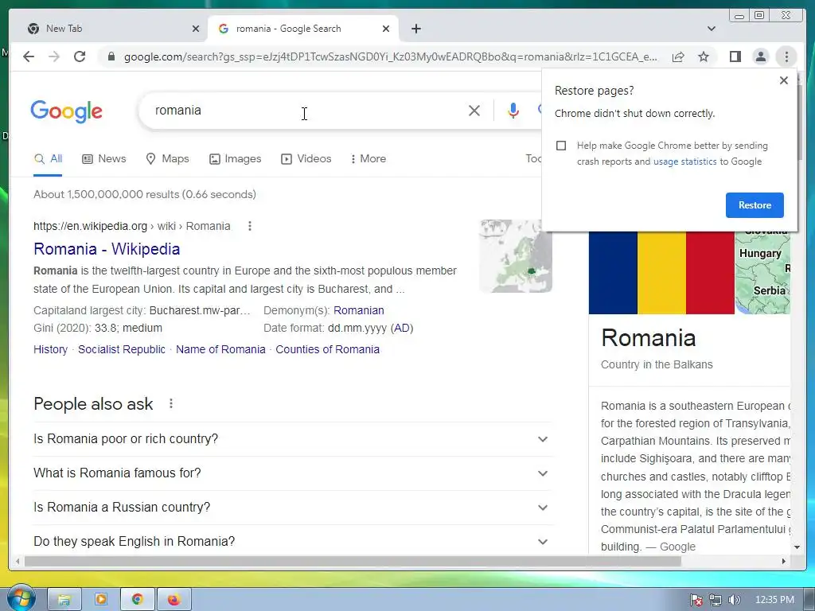Open the Counties of Romania sitelink
The width and height of the screenshot is (815, 611).
coord(327,350)
